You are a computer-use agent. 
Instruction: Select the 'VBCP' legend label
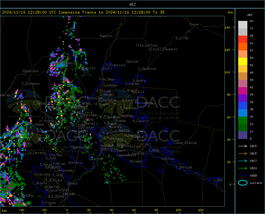click(x=253, y=146)
